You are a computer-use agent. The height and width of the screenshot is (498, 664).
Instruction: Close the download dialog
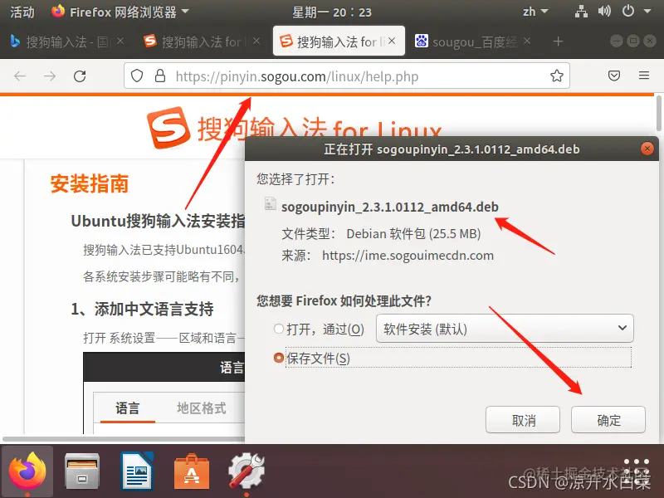(647, 149)
